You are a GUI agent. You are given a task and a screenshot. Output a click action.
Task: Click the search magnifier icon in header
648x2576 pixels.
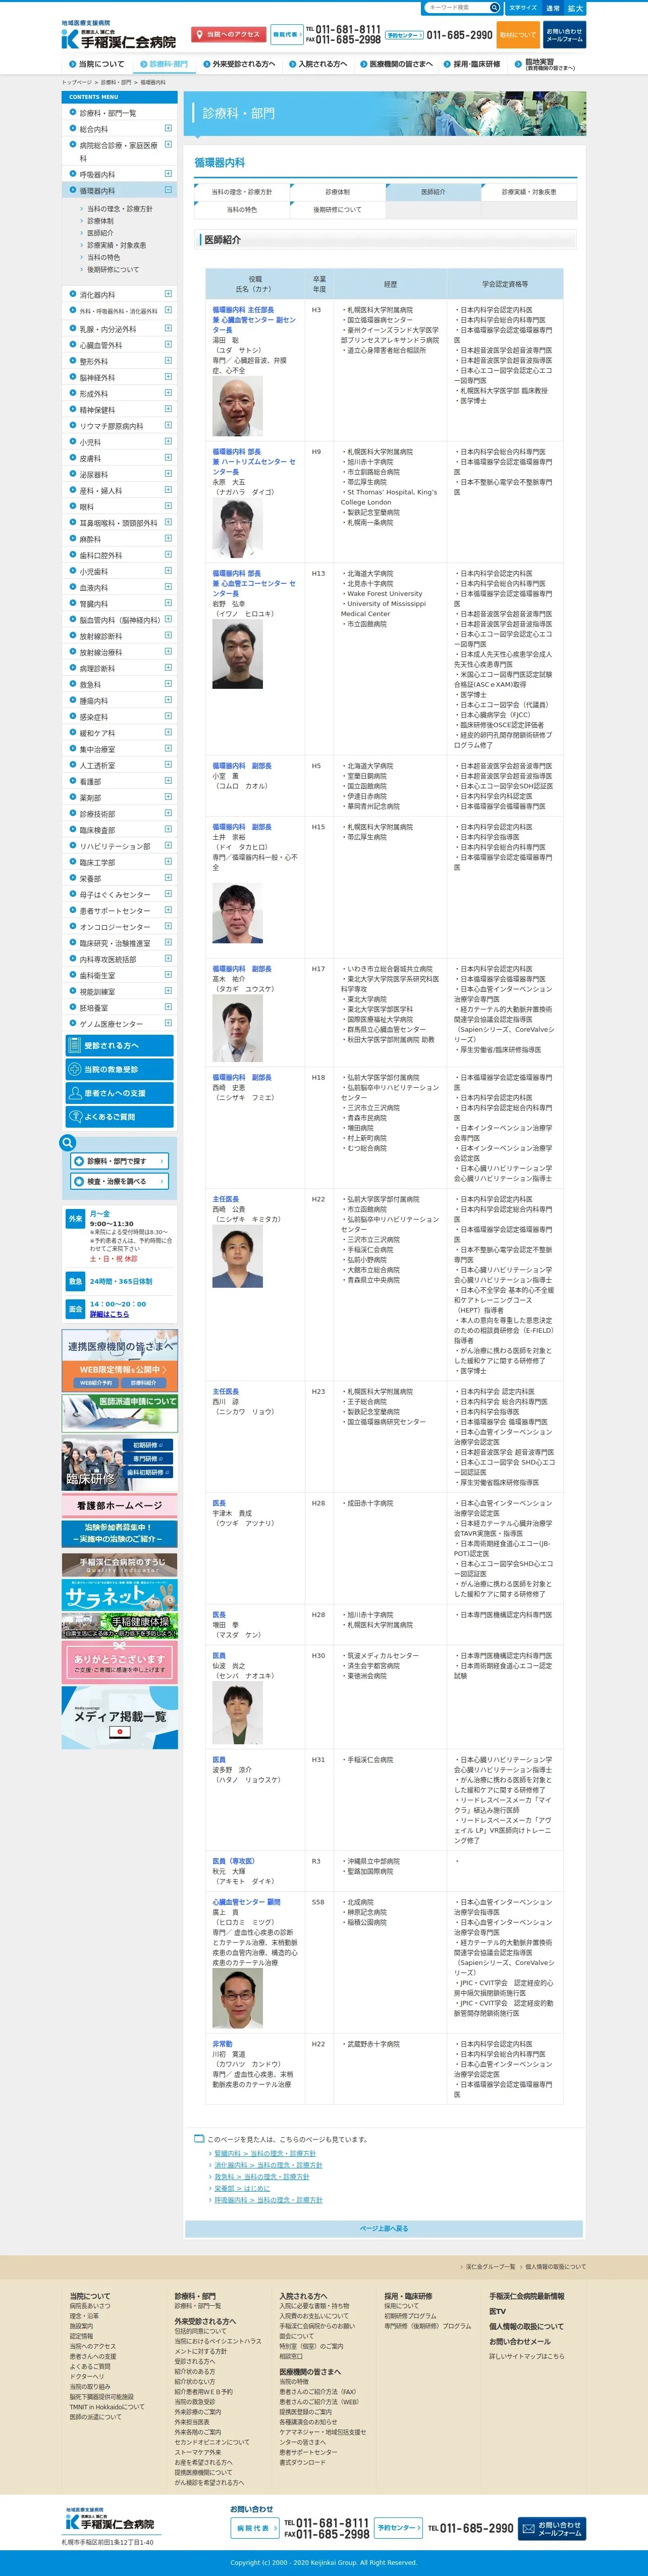point(494,7)
